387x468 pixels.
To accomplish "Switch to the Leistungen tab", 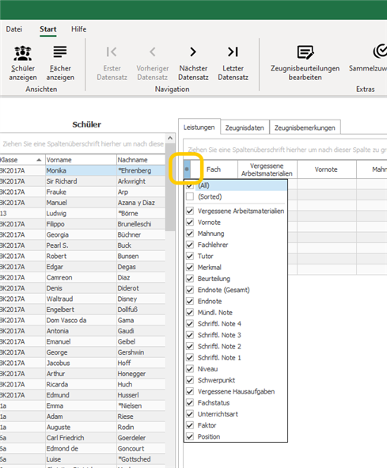I will pos(199,127).
